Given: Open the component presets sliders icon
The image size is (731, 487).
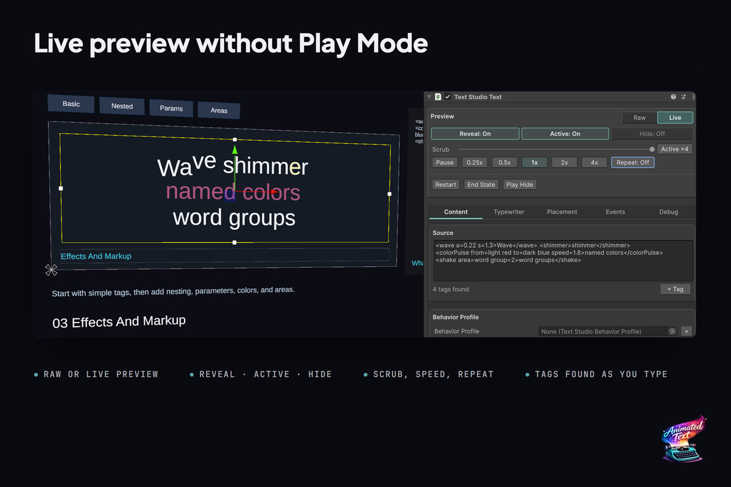Looking at the screenshot, I should coord(683,97).
